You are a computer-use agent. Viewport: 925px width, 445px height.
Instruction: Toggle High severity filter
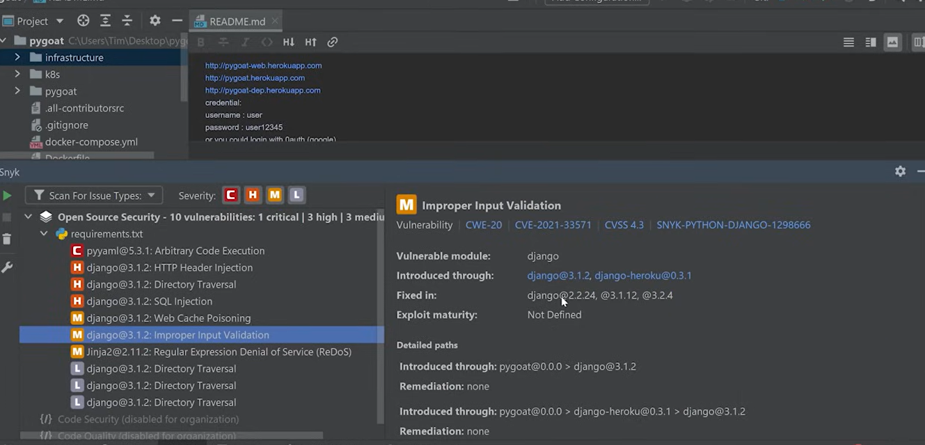pos(253,195)
